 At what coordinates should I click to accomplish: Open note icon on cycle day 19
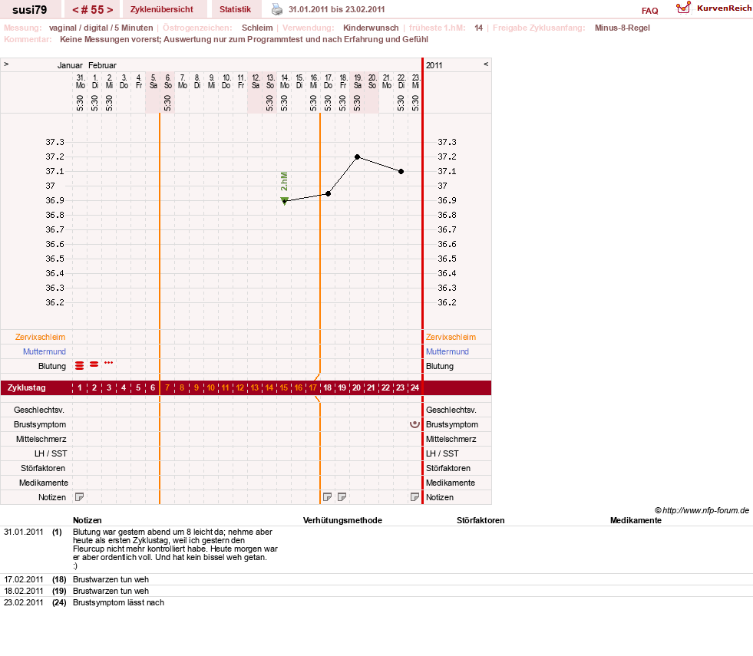[x=342, y=497]
